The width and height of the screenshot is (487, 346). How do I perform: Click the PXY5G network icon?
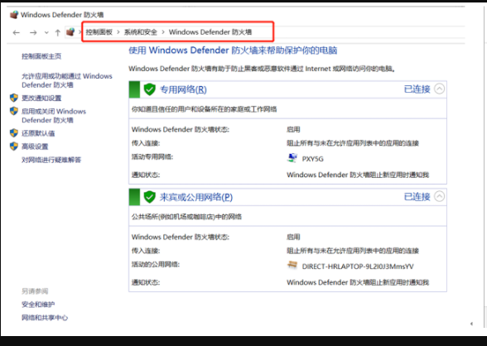292,158
